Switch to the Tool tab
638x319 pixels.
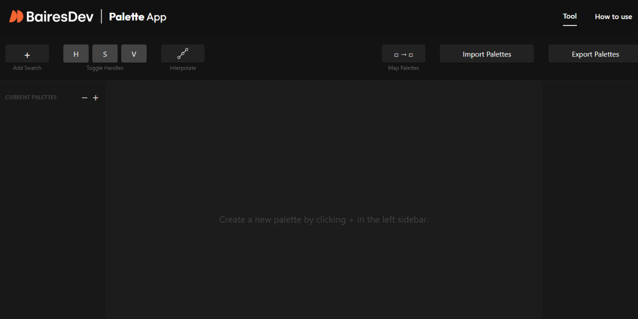point(569,16)
